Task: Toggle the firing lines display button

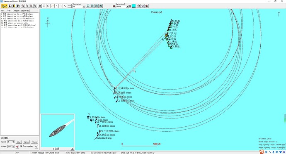Action: coord(52,6)
